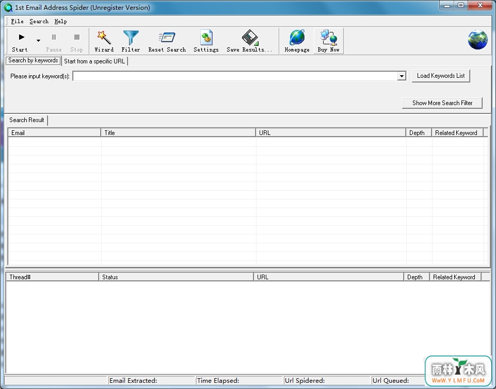This screenshot has width=496, height=389.
Task: Sort results by the Title column header
Action: coord(178,132)
